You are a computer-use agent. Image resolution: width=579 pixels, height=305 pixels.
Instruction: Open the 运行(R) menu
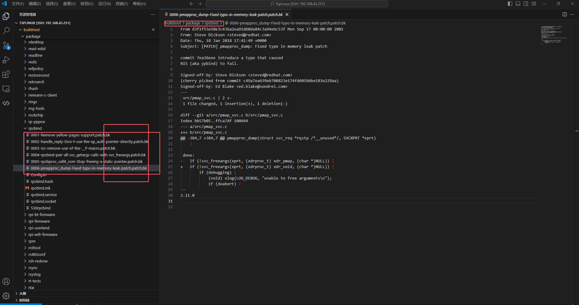tap(104, 4)
